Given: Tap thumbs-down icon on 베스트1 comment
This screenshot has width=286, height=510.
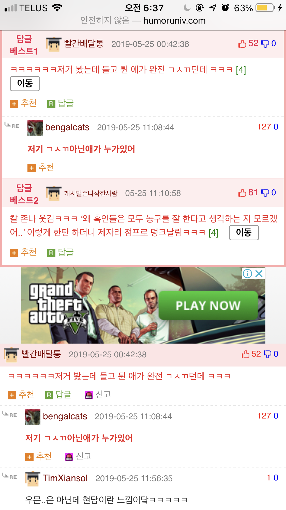Looking at the screenshot, I should 265,44.
